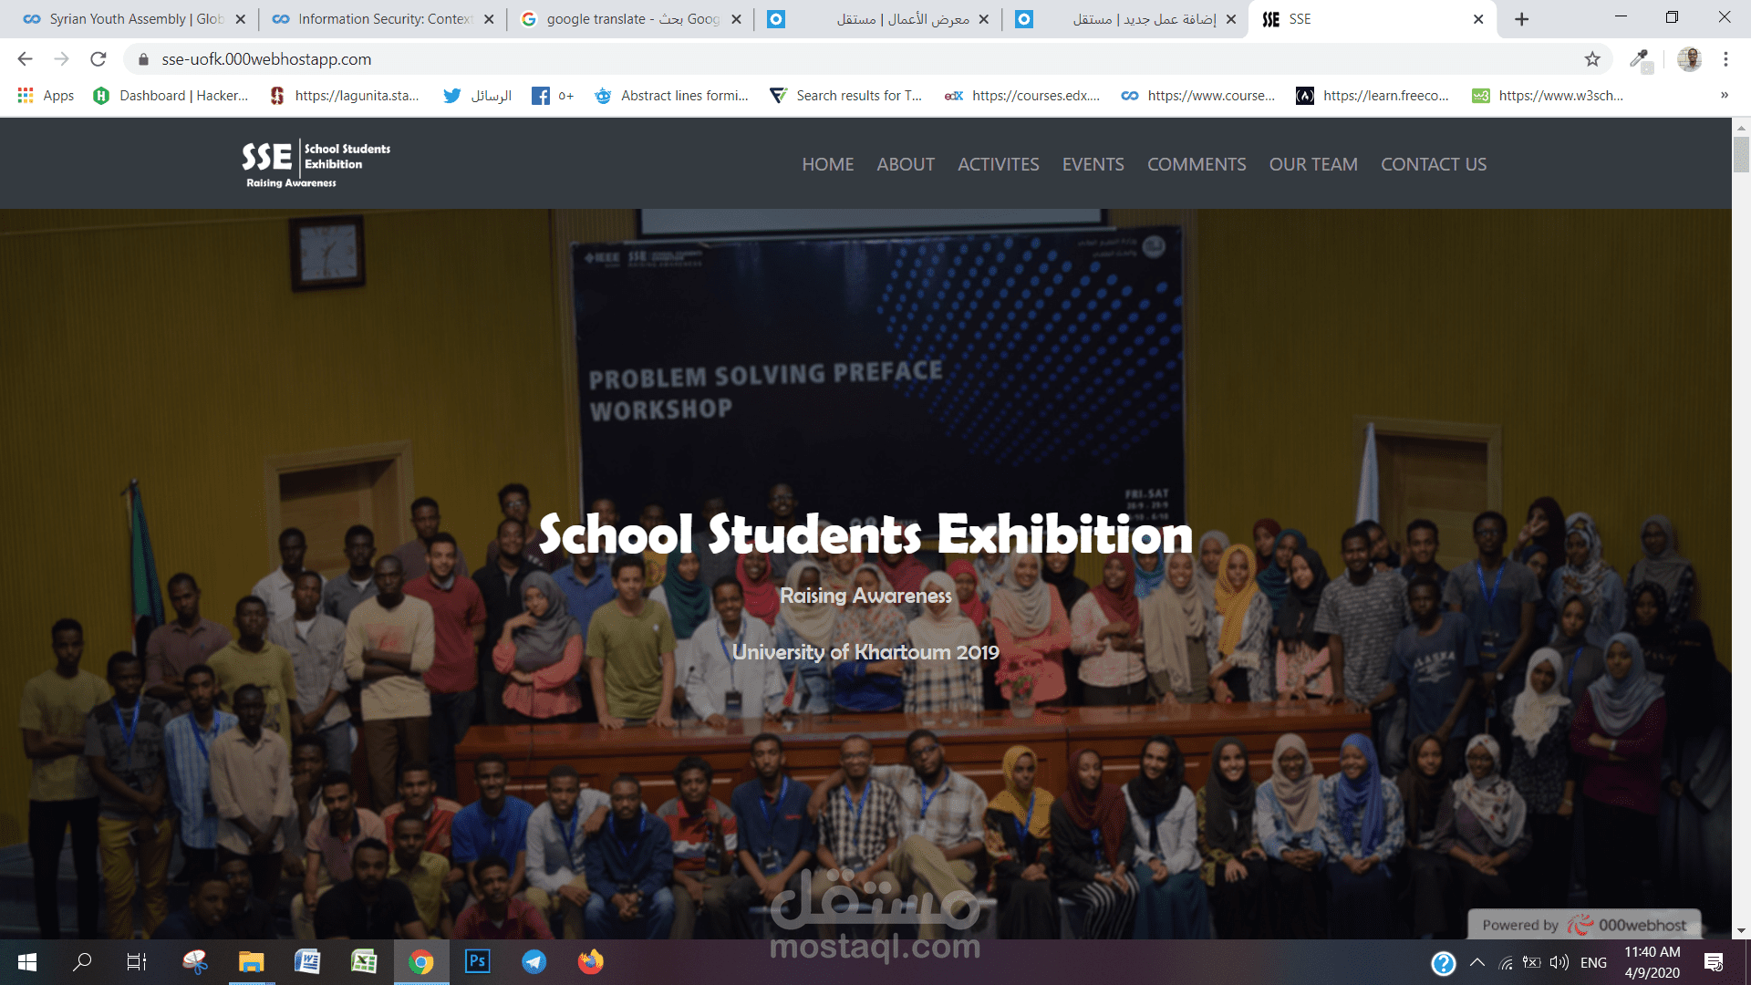Click the address bar URL field
The width and height of the screenshot is (1751, 985).
click(x=638, y=59)
